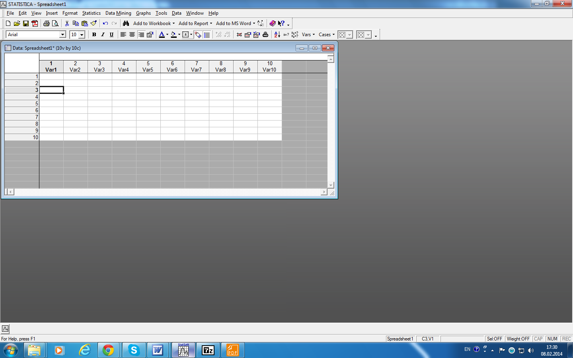Screen dimensions: 573x358
Task: Open cell format properties icon
Action: tap(150, 35)
